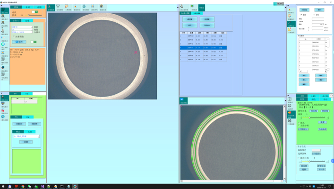Open WeChat from the Windows taskbar

(x=29, y=186)
